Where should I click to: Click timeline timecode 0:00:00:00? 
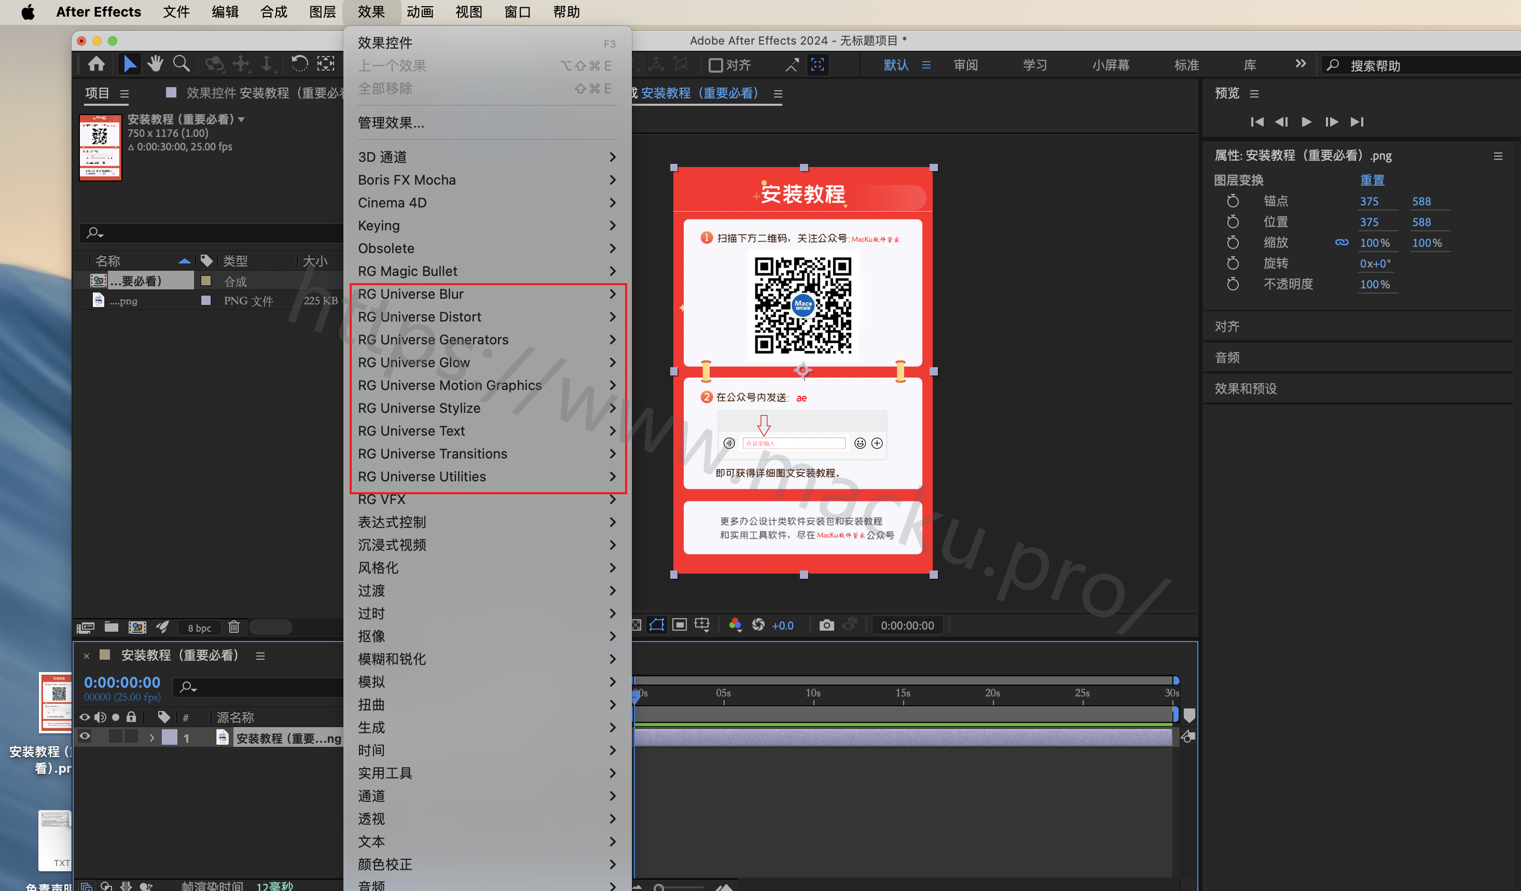(x=122, y=683)
